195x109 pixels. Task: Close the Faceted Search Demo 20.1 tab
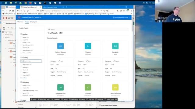click(41, 7)
